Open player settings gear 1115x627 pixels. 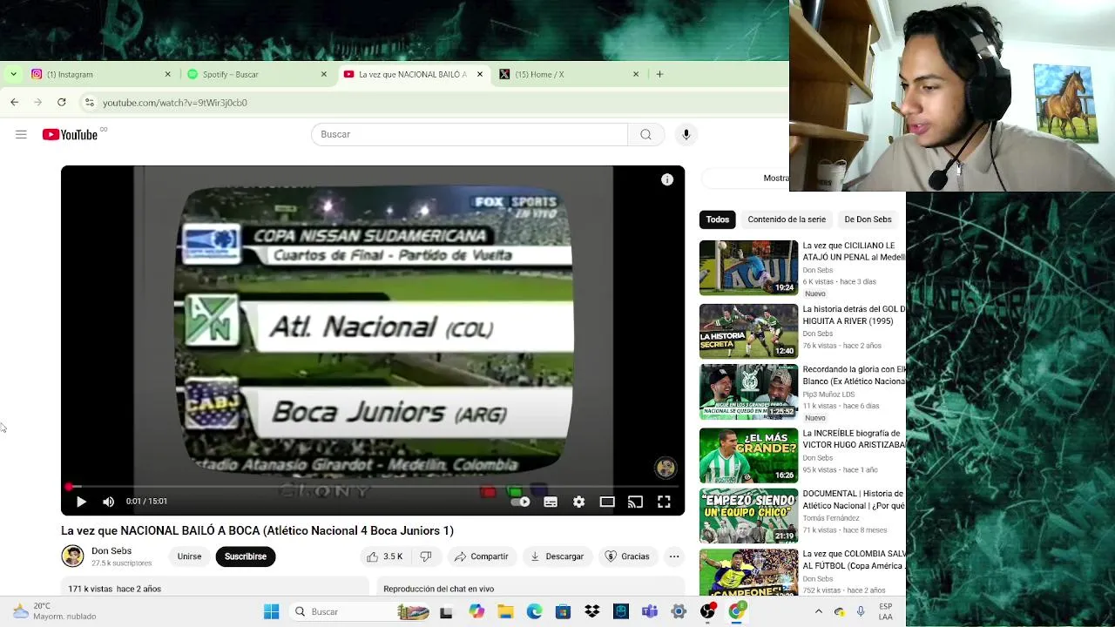[x=578, y=502]
